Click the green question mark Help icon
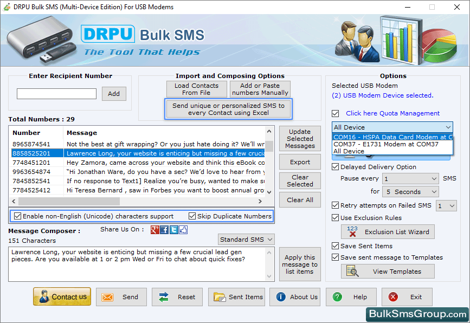The height and width of the screenshot is (323, 470). (x=337, y=297)
